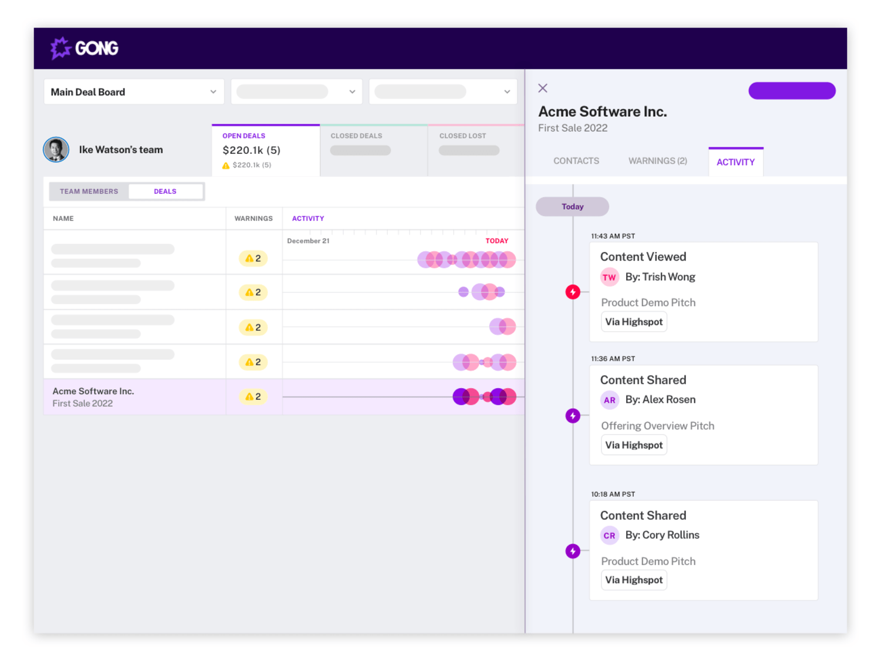The image size is (881, 670).
Task: Click the red Content Viewed timeline icon
Action: click(x=573, y=292)
